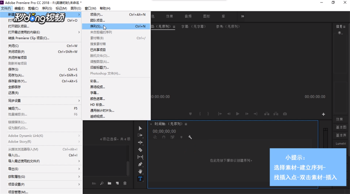Viewport: 350px width, 194px height.
Task: Click the Find magnifier in project panel
Action: click(102, 183)
